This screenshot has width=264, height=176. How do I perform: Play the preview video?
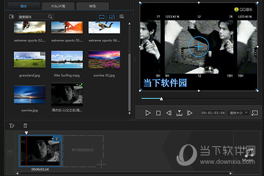point(148,113)
